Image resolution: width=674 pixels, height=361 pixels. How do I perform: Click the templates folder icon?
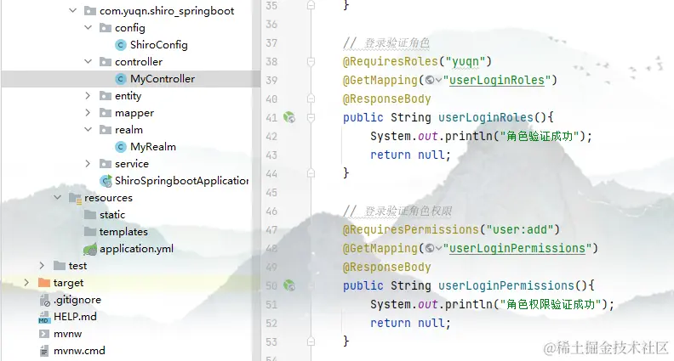[90, 232]
